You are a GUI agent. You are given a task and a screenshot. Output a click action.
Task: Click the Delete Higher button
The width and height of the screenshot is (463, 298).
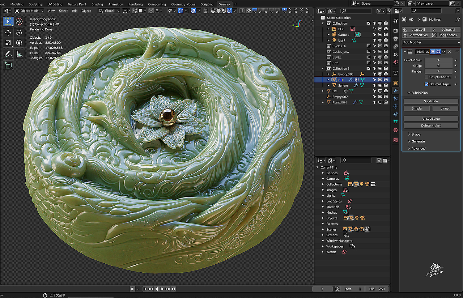431,125
